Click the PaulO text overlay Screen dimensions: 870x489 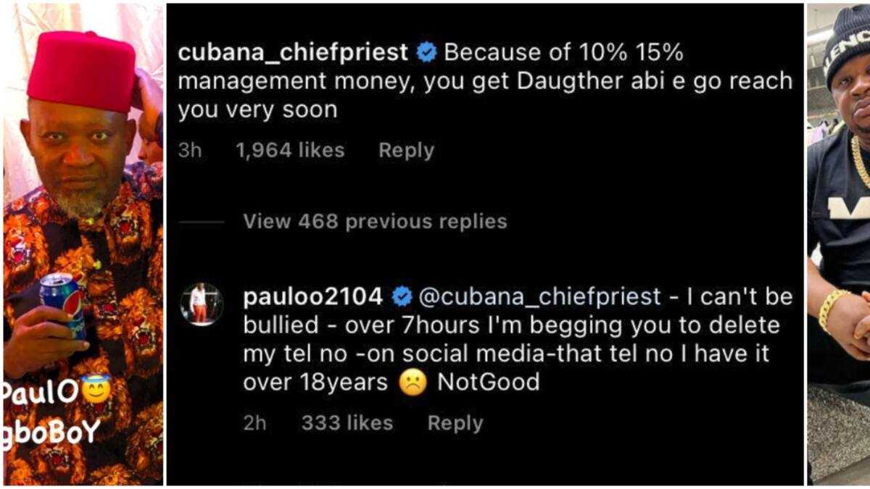tap(41, 393)
